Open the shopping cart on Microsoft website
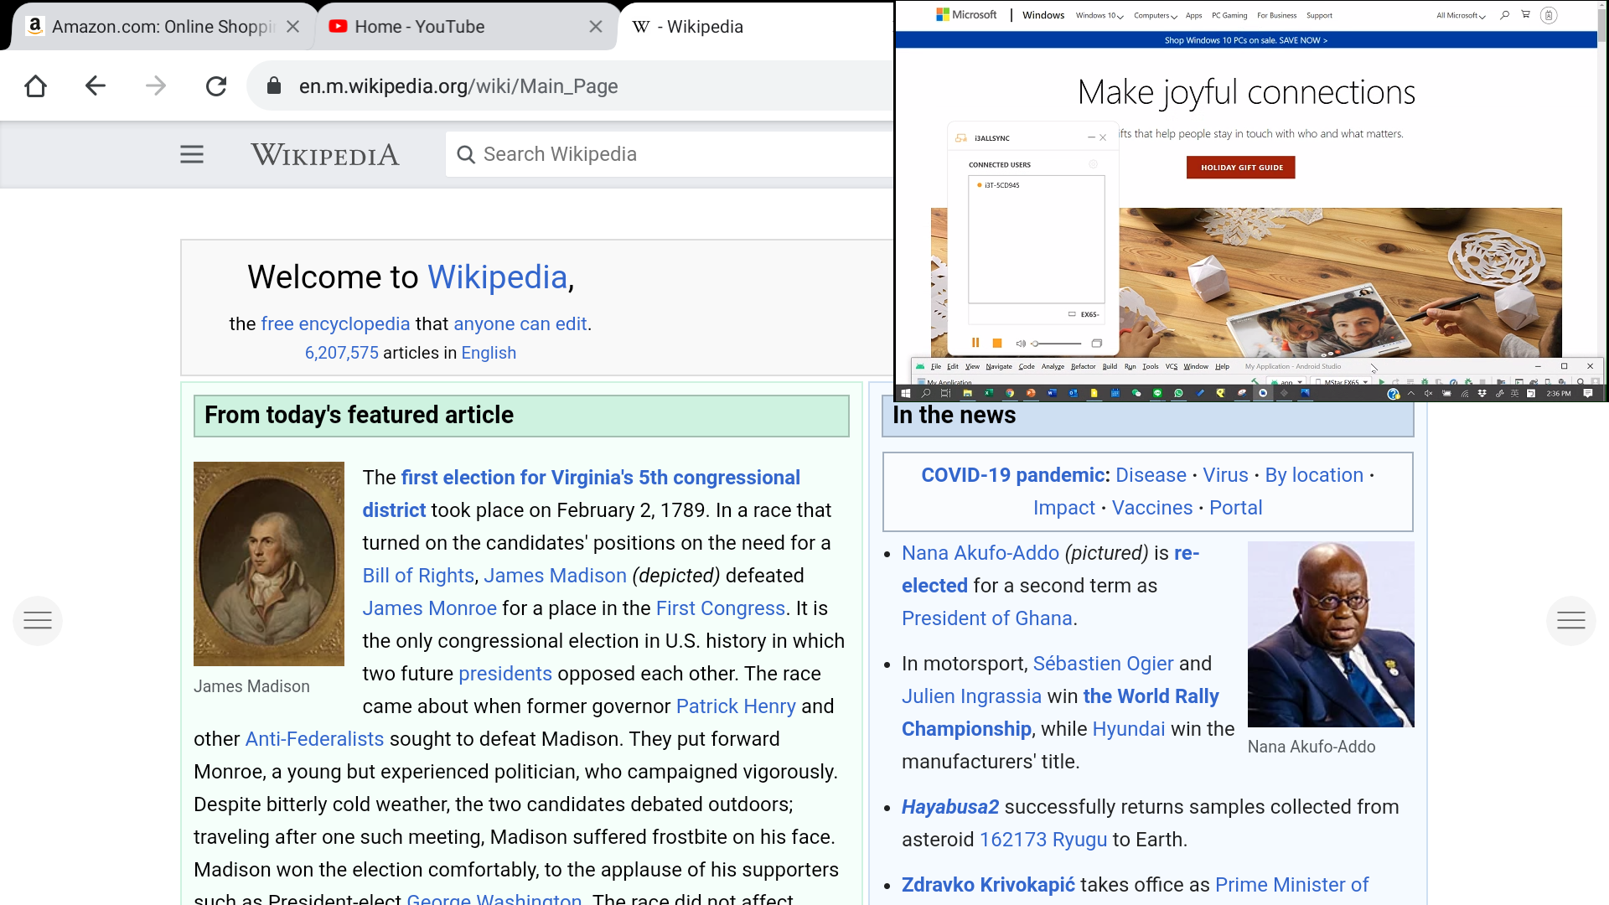This screenshot has width=1609, height=905. (x=1526, y=15)
